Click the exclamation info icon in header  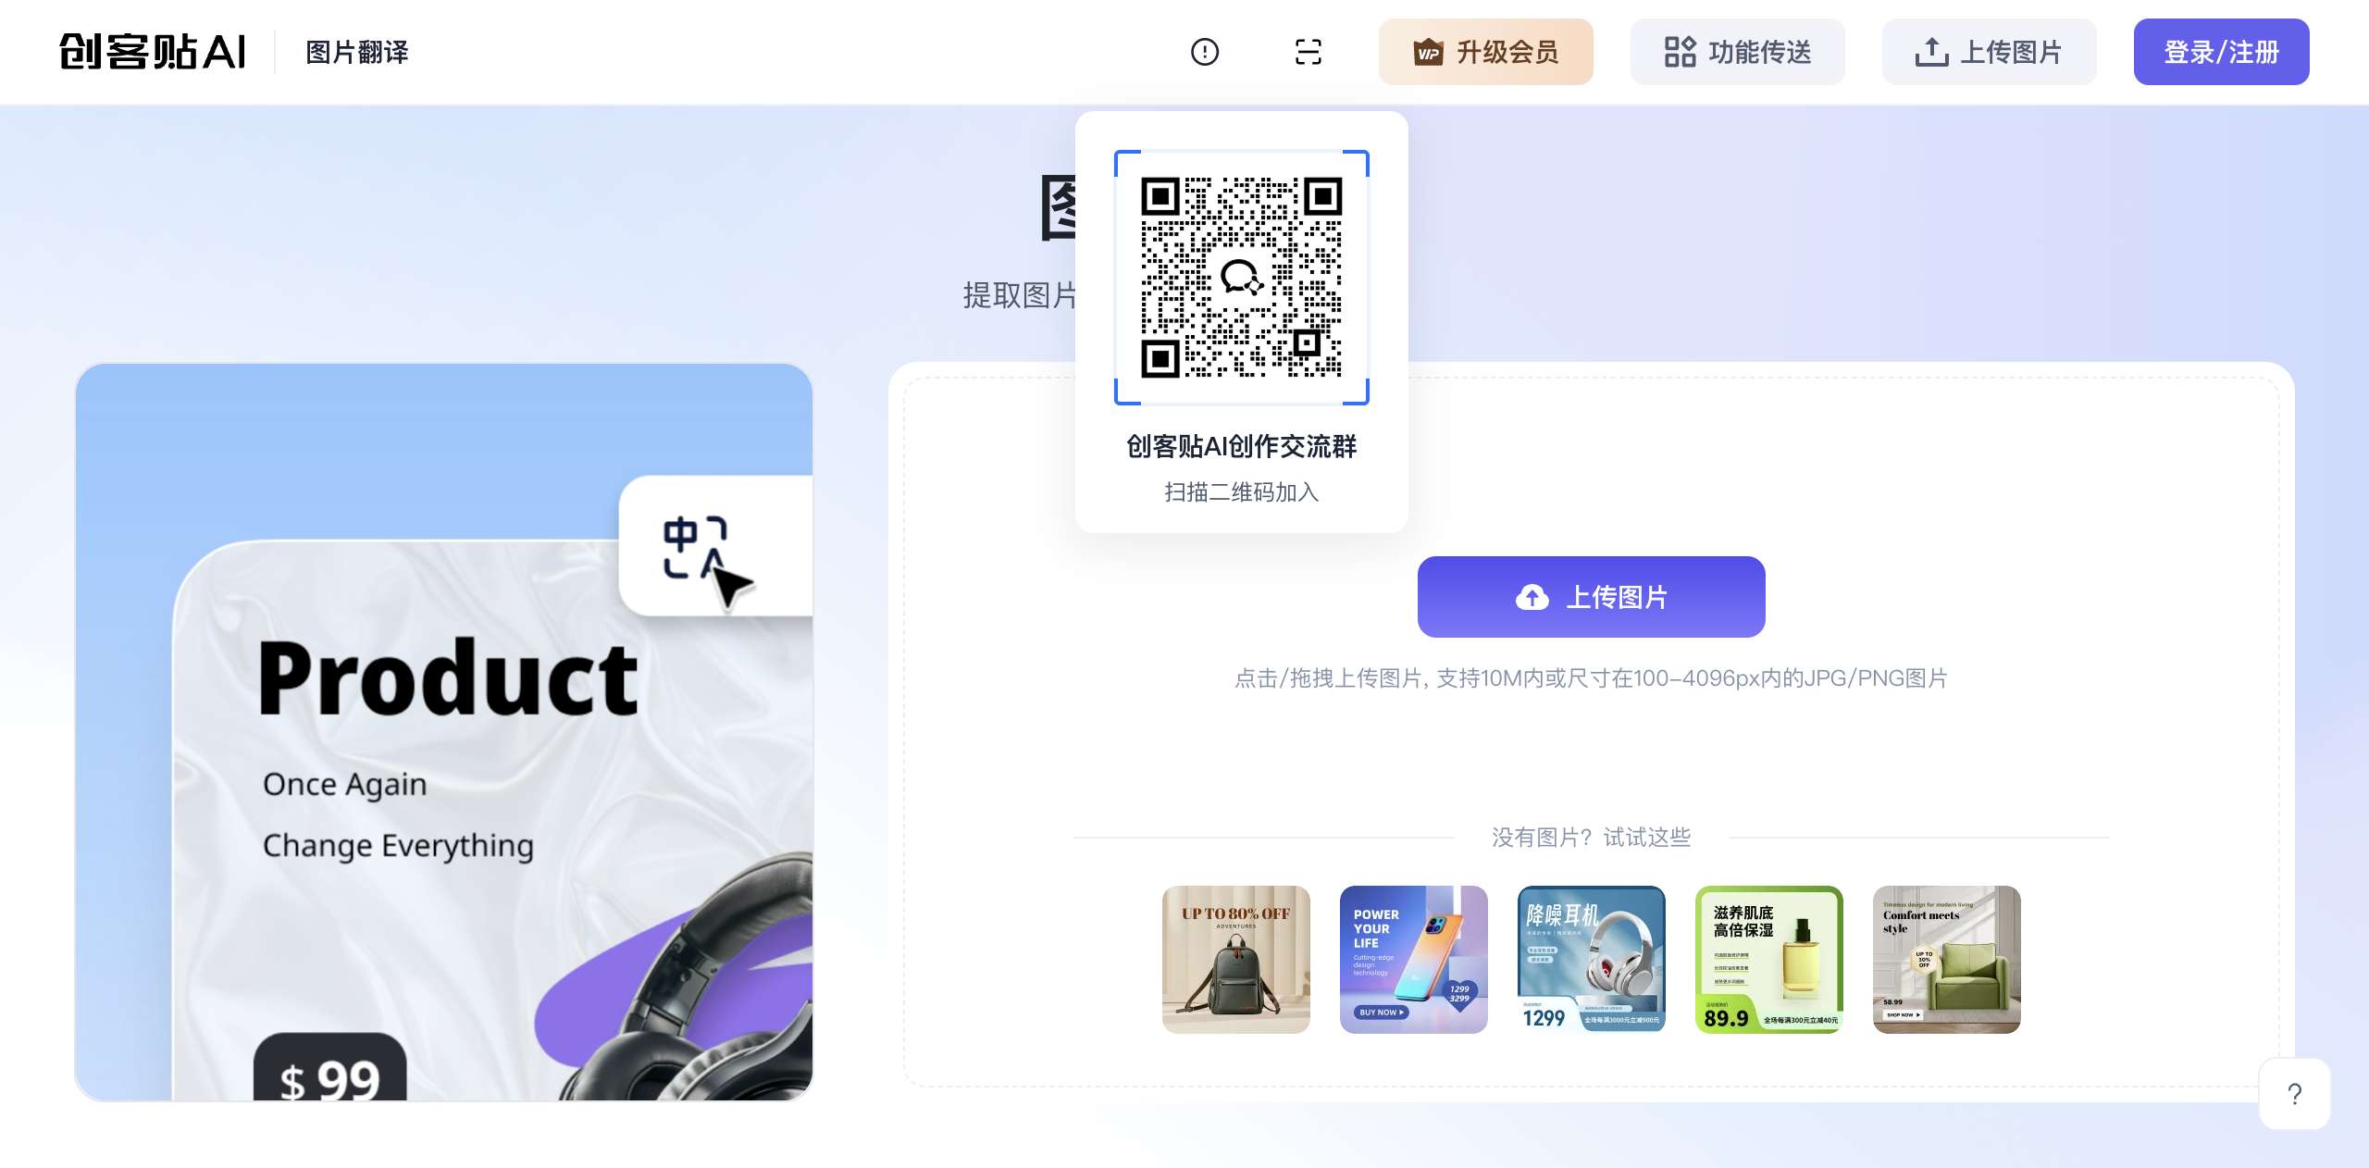pos(1205,52)
